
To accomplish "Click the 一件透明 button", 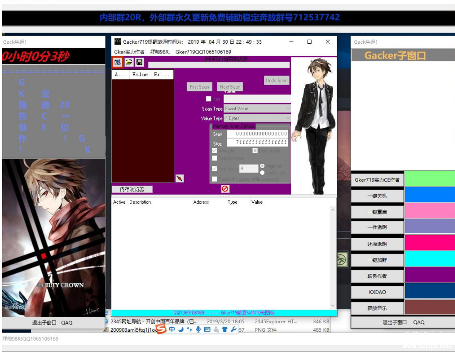I will coord(377,227).
